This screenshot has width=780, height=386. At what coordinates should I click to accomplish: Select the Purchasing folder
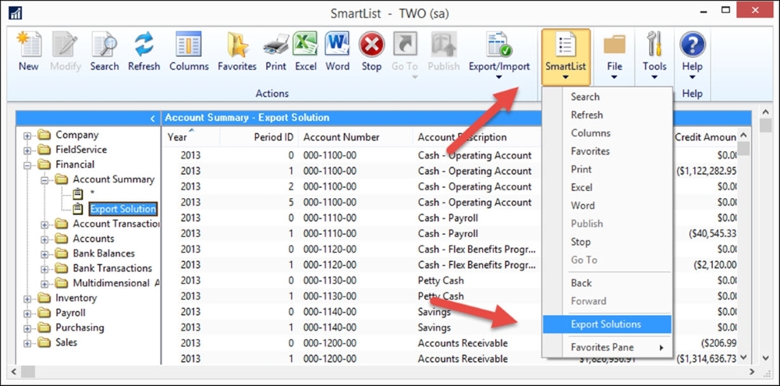click(80, 328)
